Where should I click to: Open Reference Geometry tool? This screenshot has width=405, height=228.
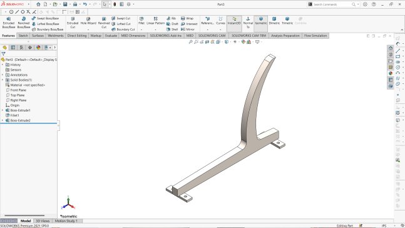(207, 21)
